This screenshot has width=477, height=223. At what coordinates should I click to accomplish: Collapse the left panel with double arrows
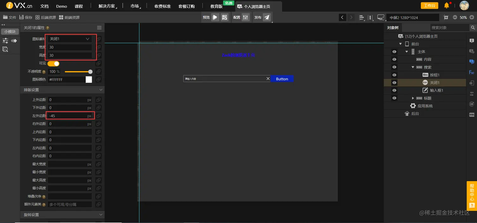click(3, 25)
